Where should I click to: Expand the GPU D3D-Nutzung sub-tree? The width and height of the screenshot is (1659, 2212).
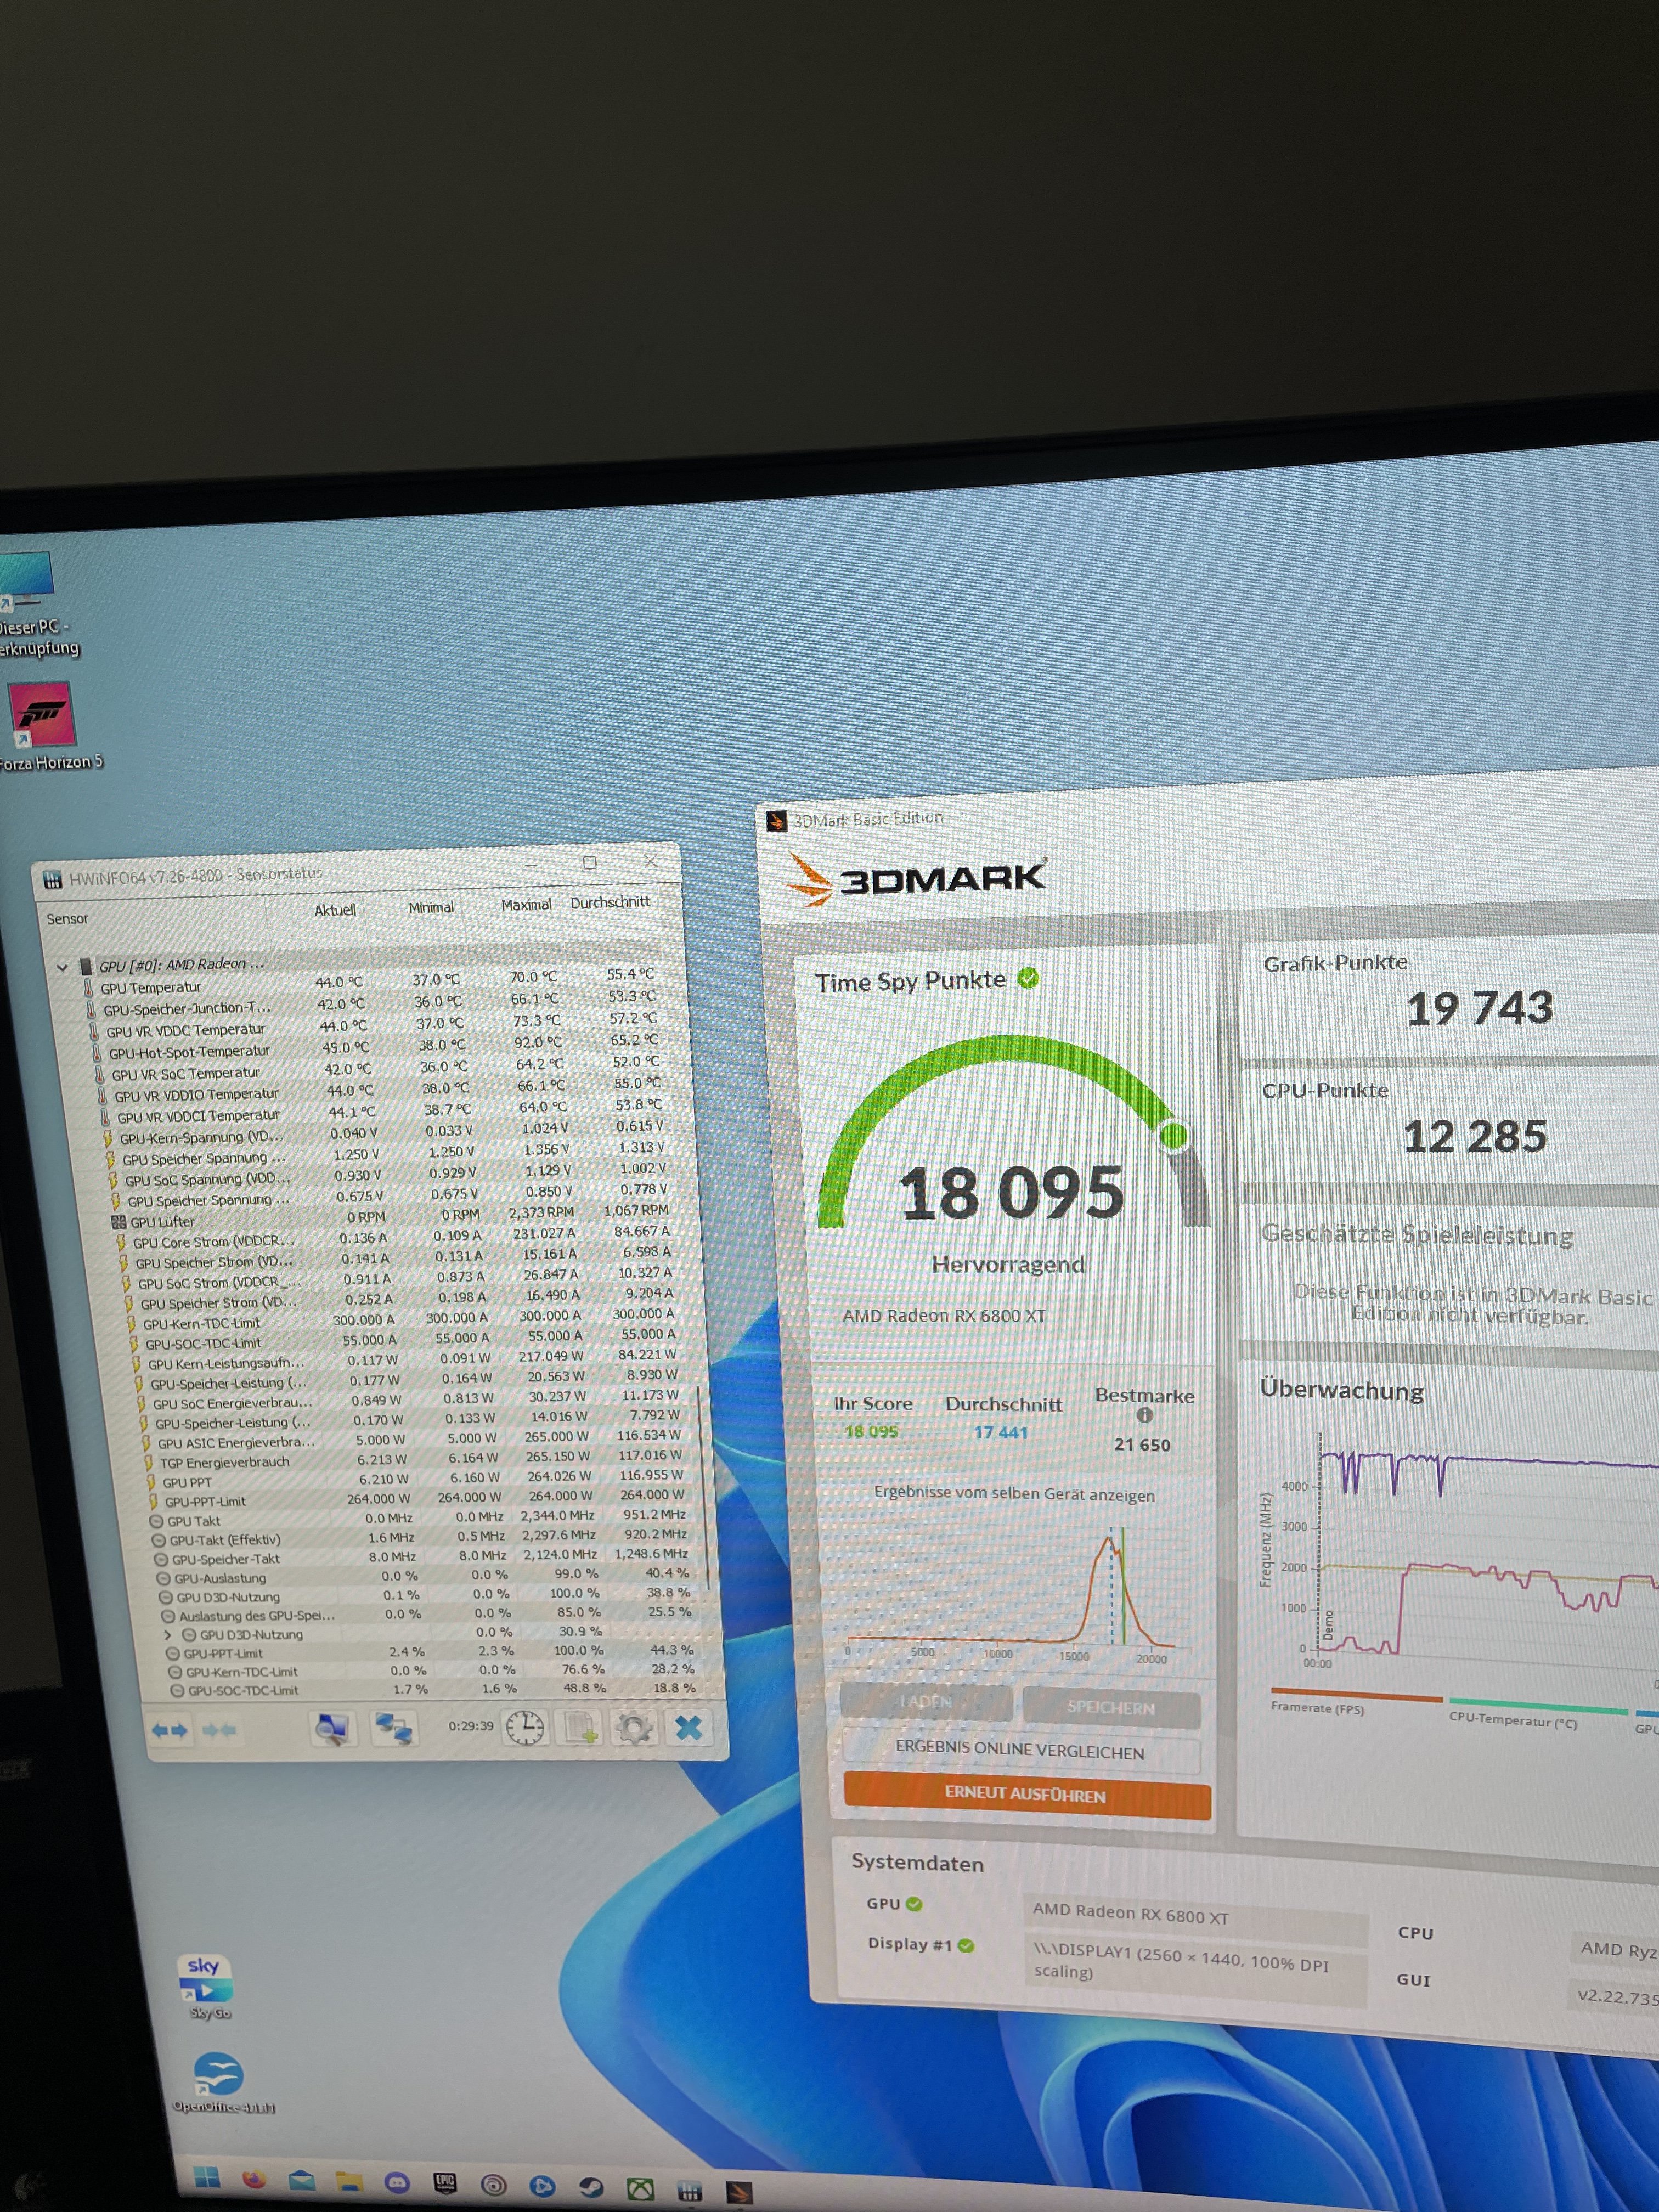click(x=168, y=1634)
